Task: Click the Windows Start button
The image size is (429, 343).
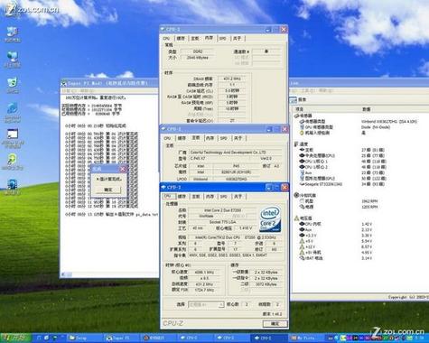Action: (x=15, y=338)
